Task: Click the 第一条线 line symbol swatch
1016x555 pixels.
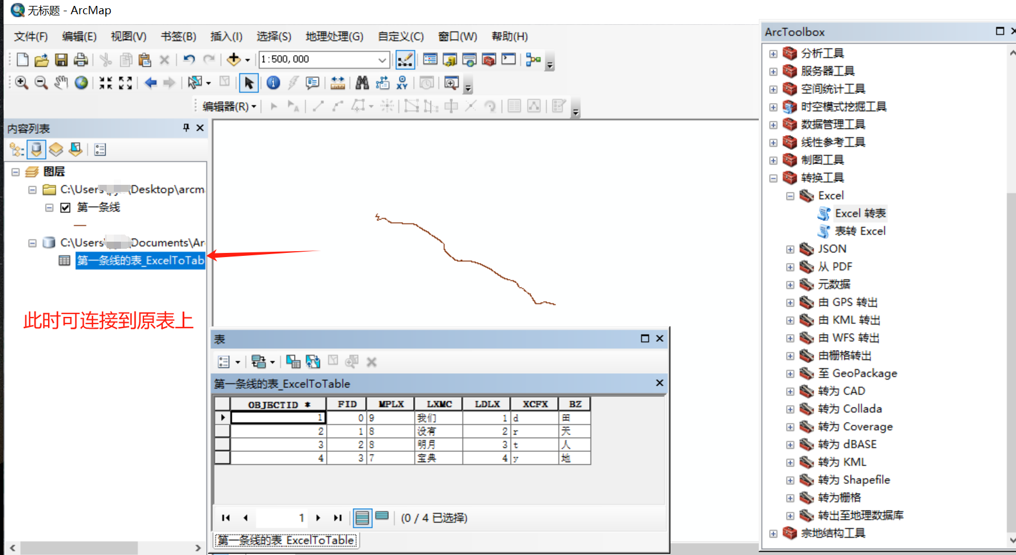Action: click(x=80, y=226)
